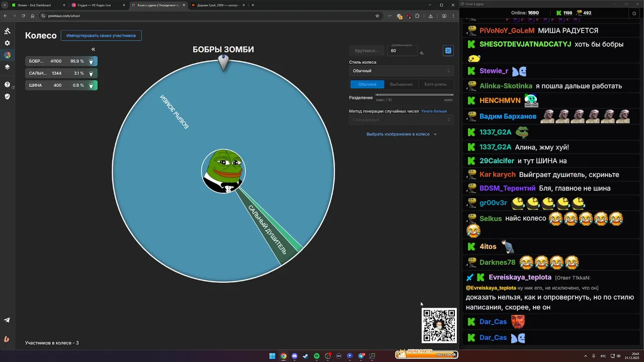Open Discord from the taskbar
644x362 pixels.
(294, 356)
